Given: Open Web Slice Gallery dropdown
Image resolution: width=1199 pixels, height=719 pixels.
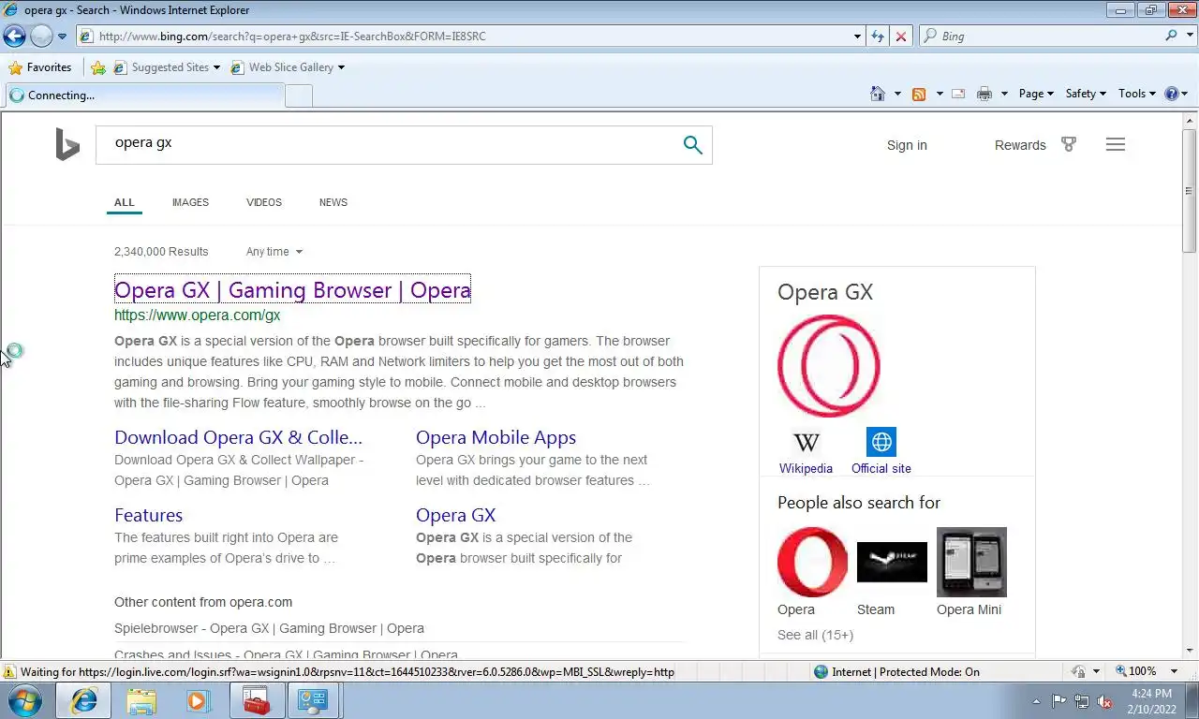Looking at the screenshot, I should coord(288,67).
